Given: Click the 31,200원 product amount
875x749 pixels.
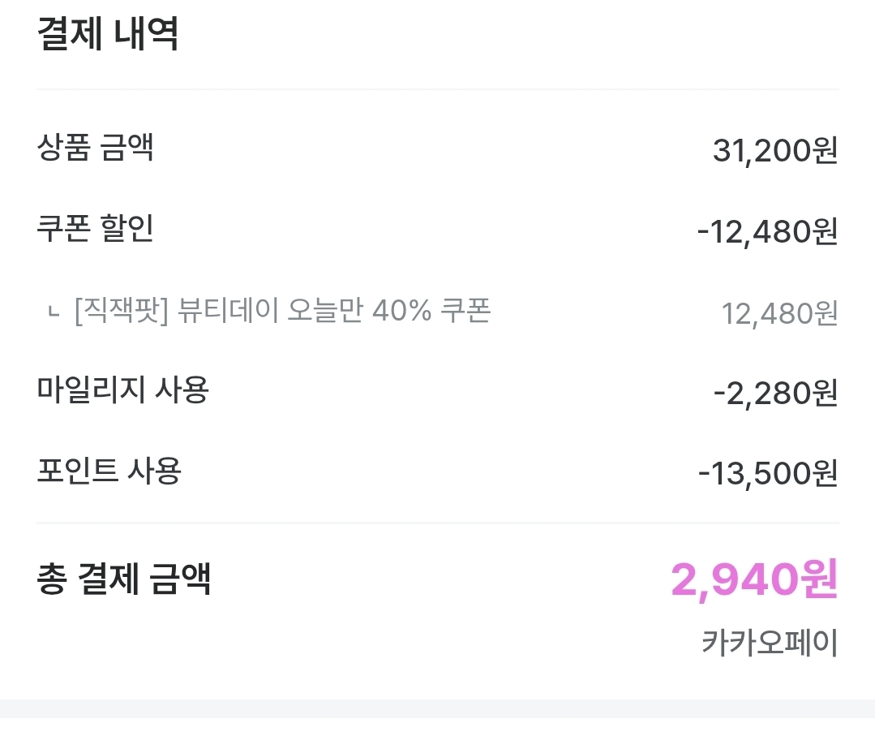Looking at the screenshot, I should [774, 151].
